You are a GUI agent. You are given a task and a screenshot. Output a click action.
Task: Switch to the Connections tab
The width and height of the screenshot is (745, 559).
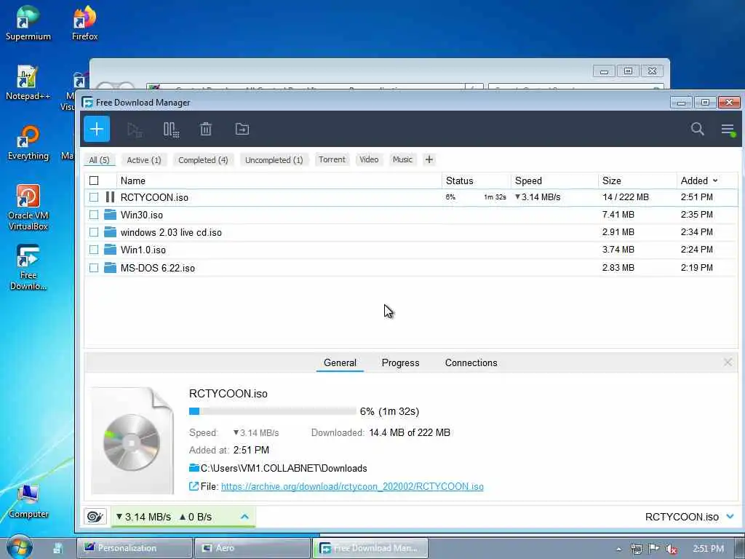click(x=471, y=362)
